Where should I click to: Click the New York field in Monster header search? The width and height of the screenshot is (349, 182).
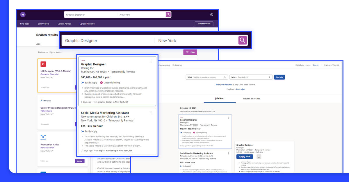pos(142,14)
